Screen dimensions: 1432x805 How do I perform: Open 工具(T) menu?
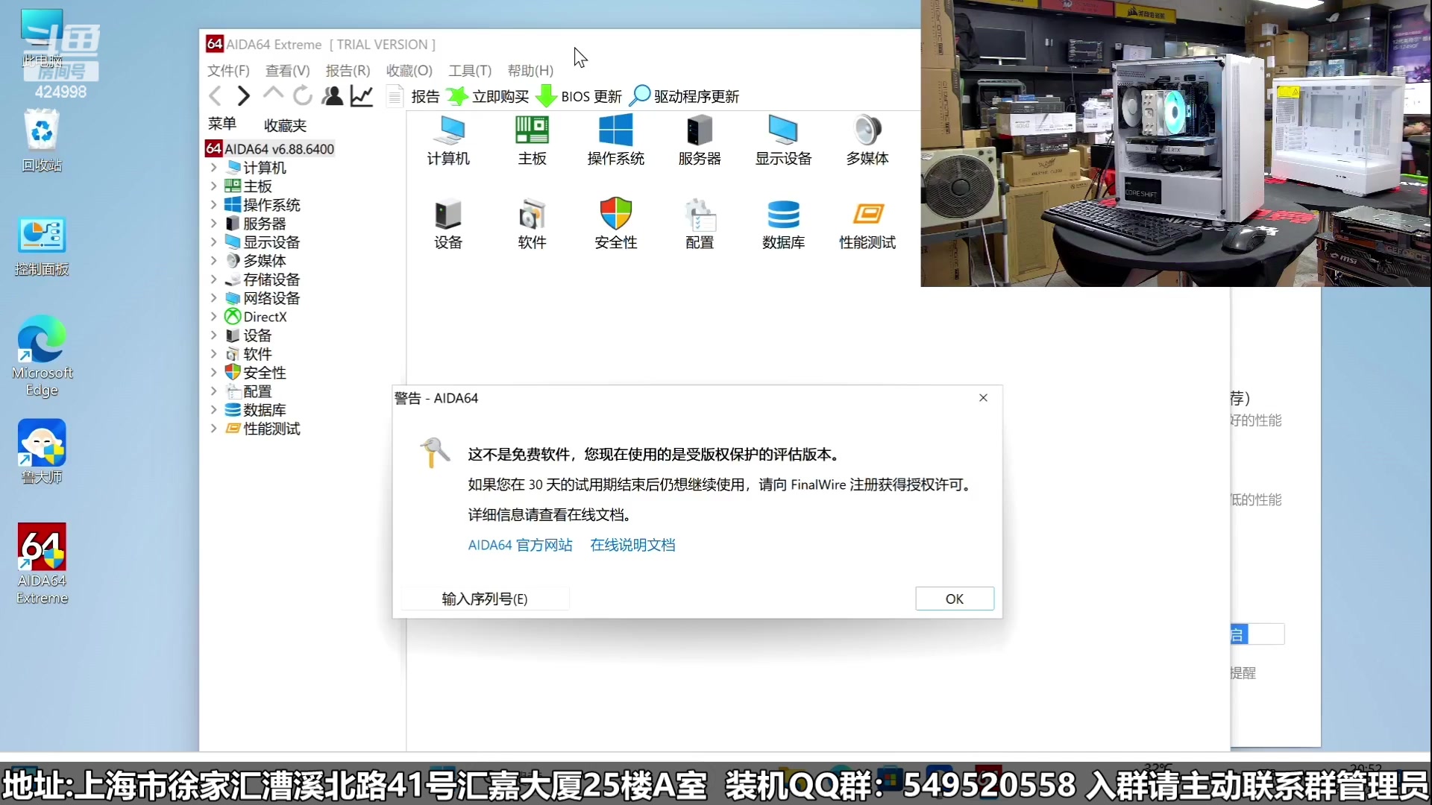[x=470, y=70]
